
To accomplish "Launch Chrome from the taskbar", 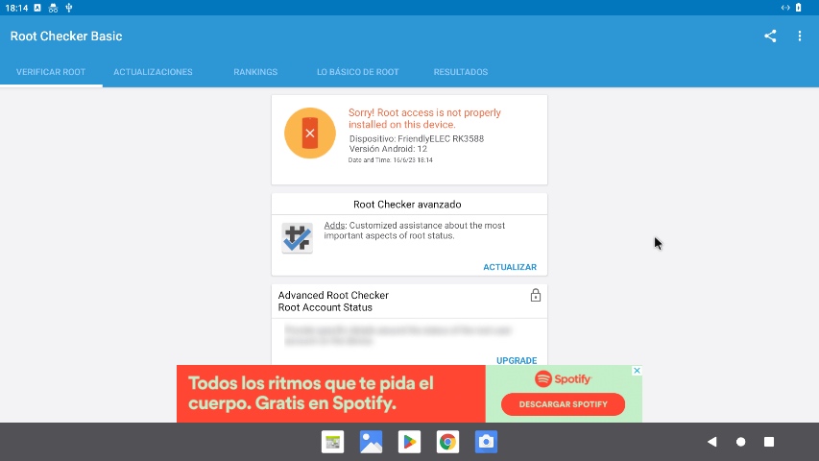I will pos(447,442).
